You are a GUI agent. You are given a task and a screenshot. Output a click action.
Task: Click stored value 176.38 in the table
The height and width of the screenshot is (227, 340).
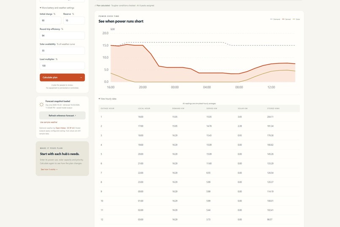pyautogui.click(x=270, y=136)
